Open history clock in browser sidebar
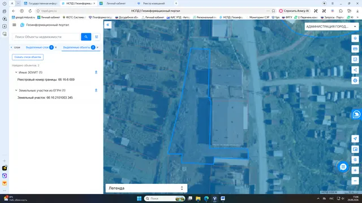This screenshot has height=203, width=362. tap(5, 3)
